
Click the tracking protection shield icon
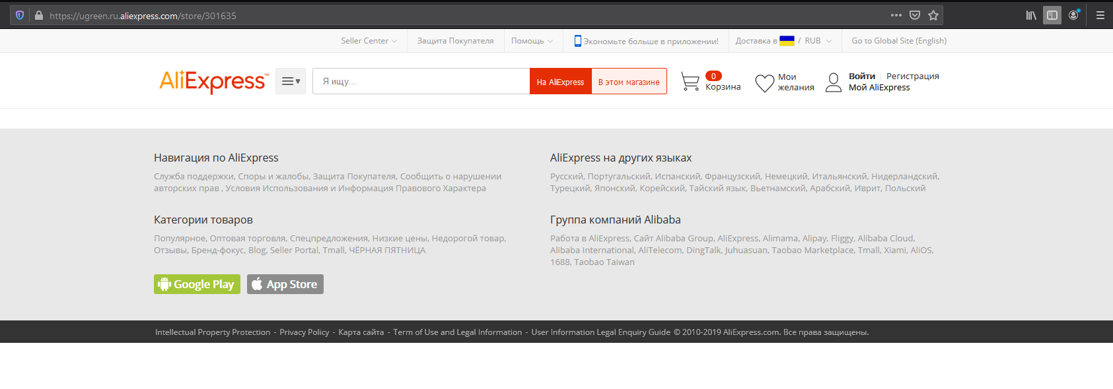(x=20, y=15)
